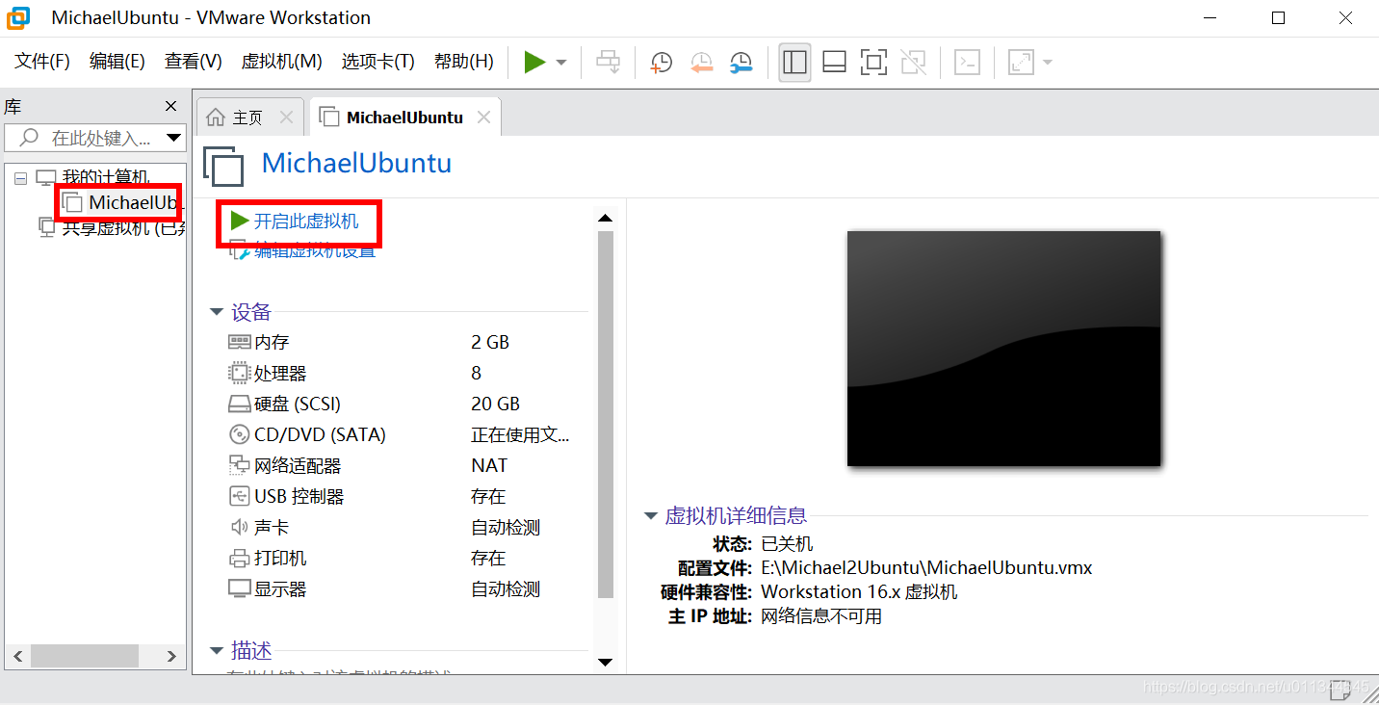Close the MichaelUbuntu tab
Viewport: 1379px width, 705px height.
(484, 117)
